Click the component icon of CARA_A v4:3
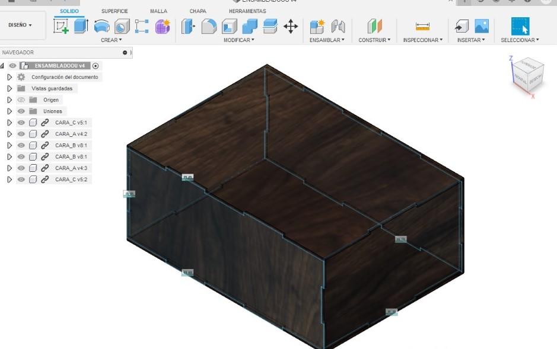557x349 pixels. [x=33, y=168]
